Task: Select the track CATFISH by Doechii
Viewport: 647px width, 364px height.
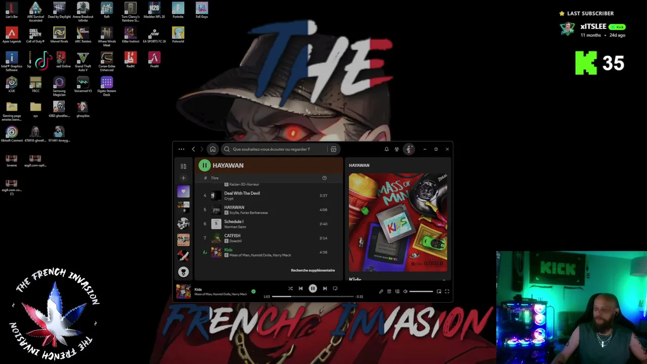Action: click(x=268, y=238)
